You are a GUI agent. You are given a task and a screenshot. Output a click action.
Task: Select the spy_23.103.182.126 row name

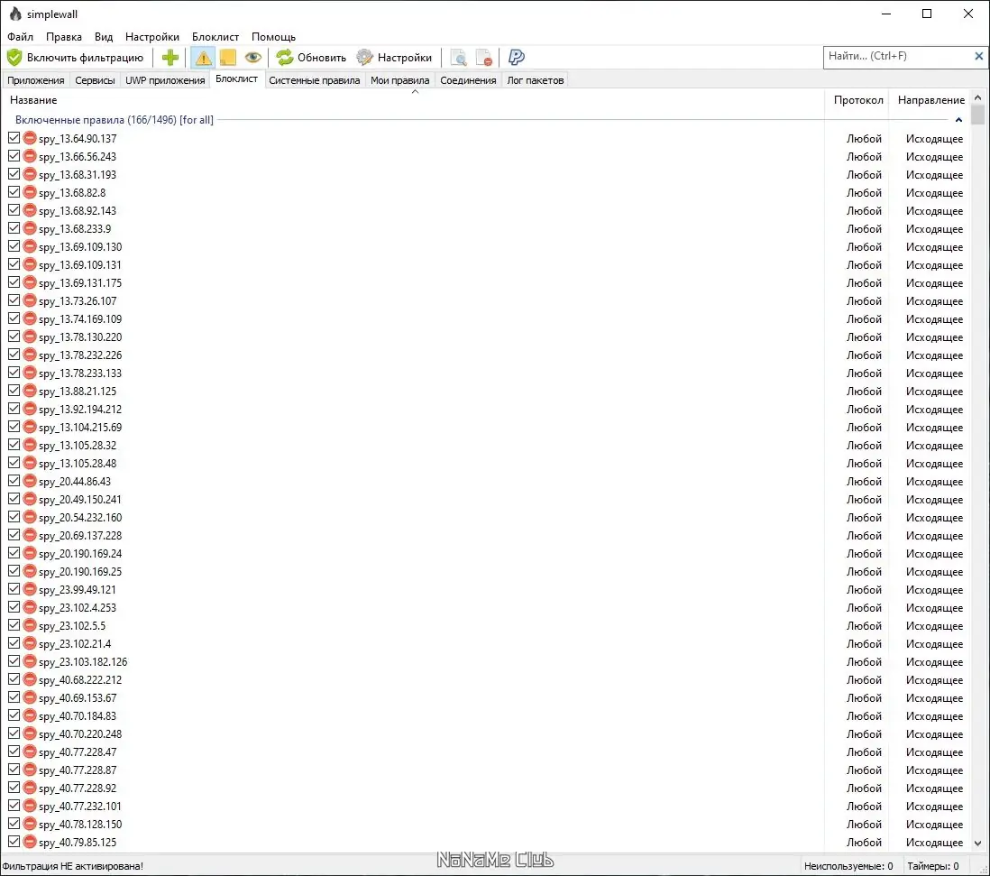83,662
